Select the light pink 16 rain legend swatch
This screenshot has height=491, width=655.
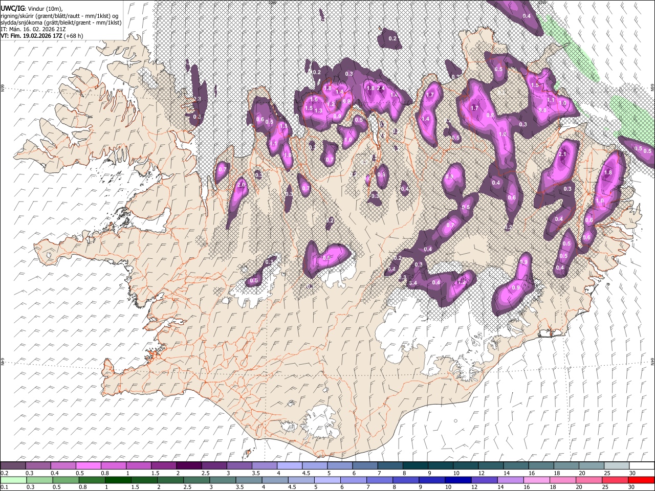pos(536,480)
